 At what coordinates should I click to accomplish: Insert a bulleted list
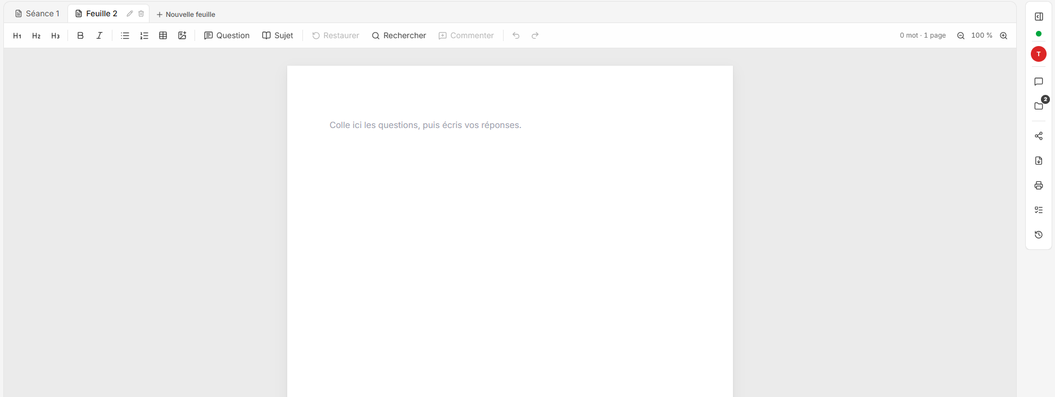[125, 35]
